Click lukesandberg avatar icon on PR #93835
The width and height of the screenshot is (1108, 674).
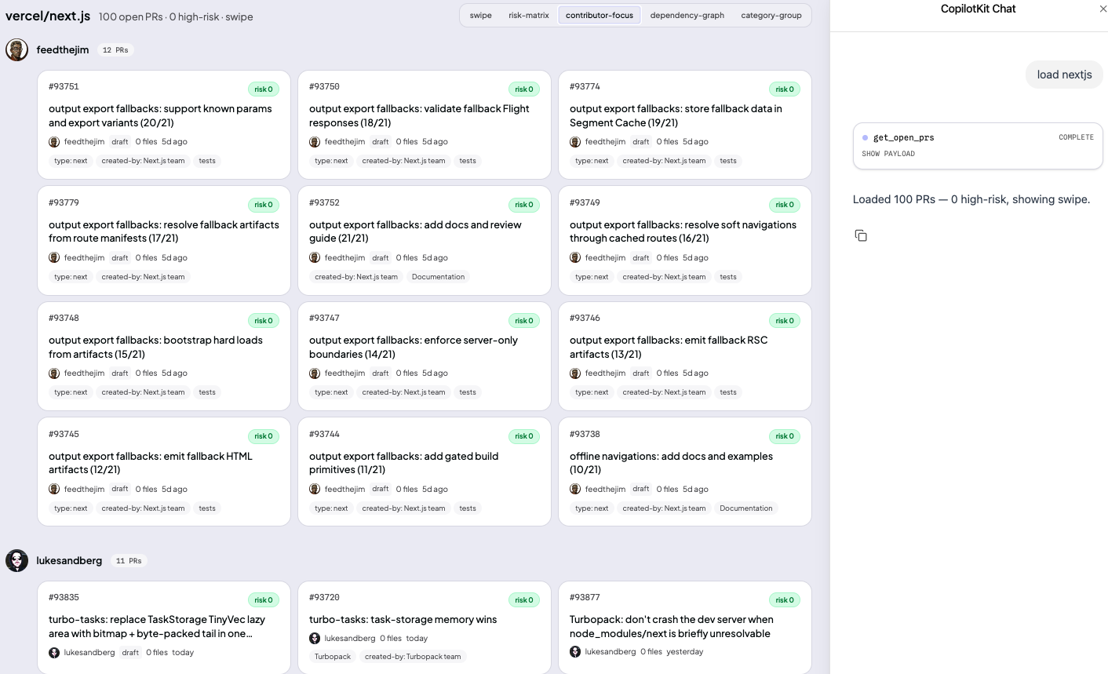[54, 653]
